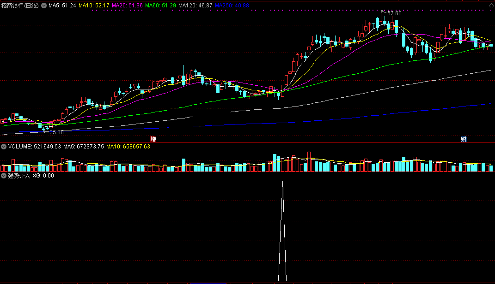Viewport: 495px width, 284px height.
Task: Select the MA120: 46.87 legend
Action: (196, 6)
